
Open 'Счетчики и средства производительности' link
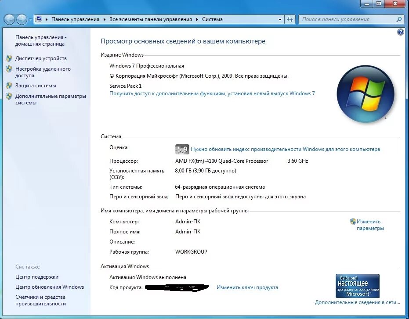40,300
